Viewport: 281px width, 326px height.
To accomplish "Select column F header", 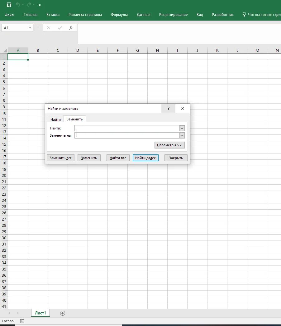I will point(117,50).
